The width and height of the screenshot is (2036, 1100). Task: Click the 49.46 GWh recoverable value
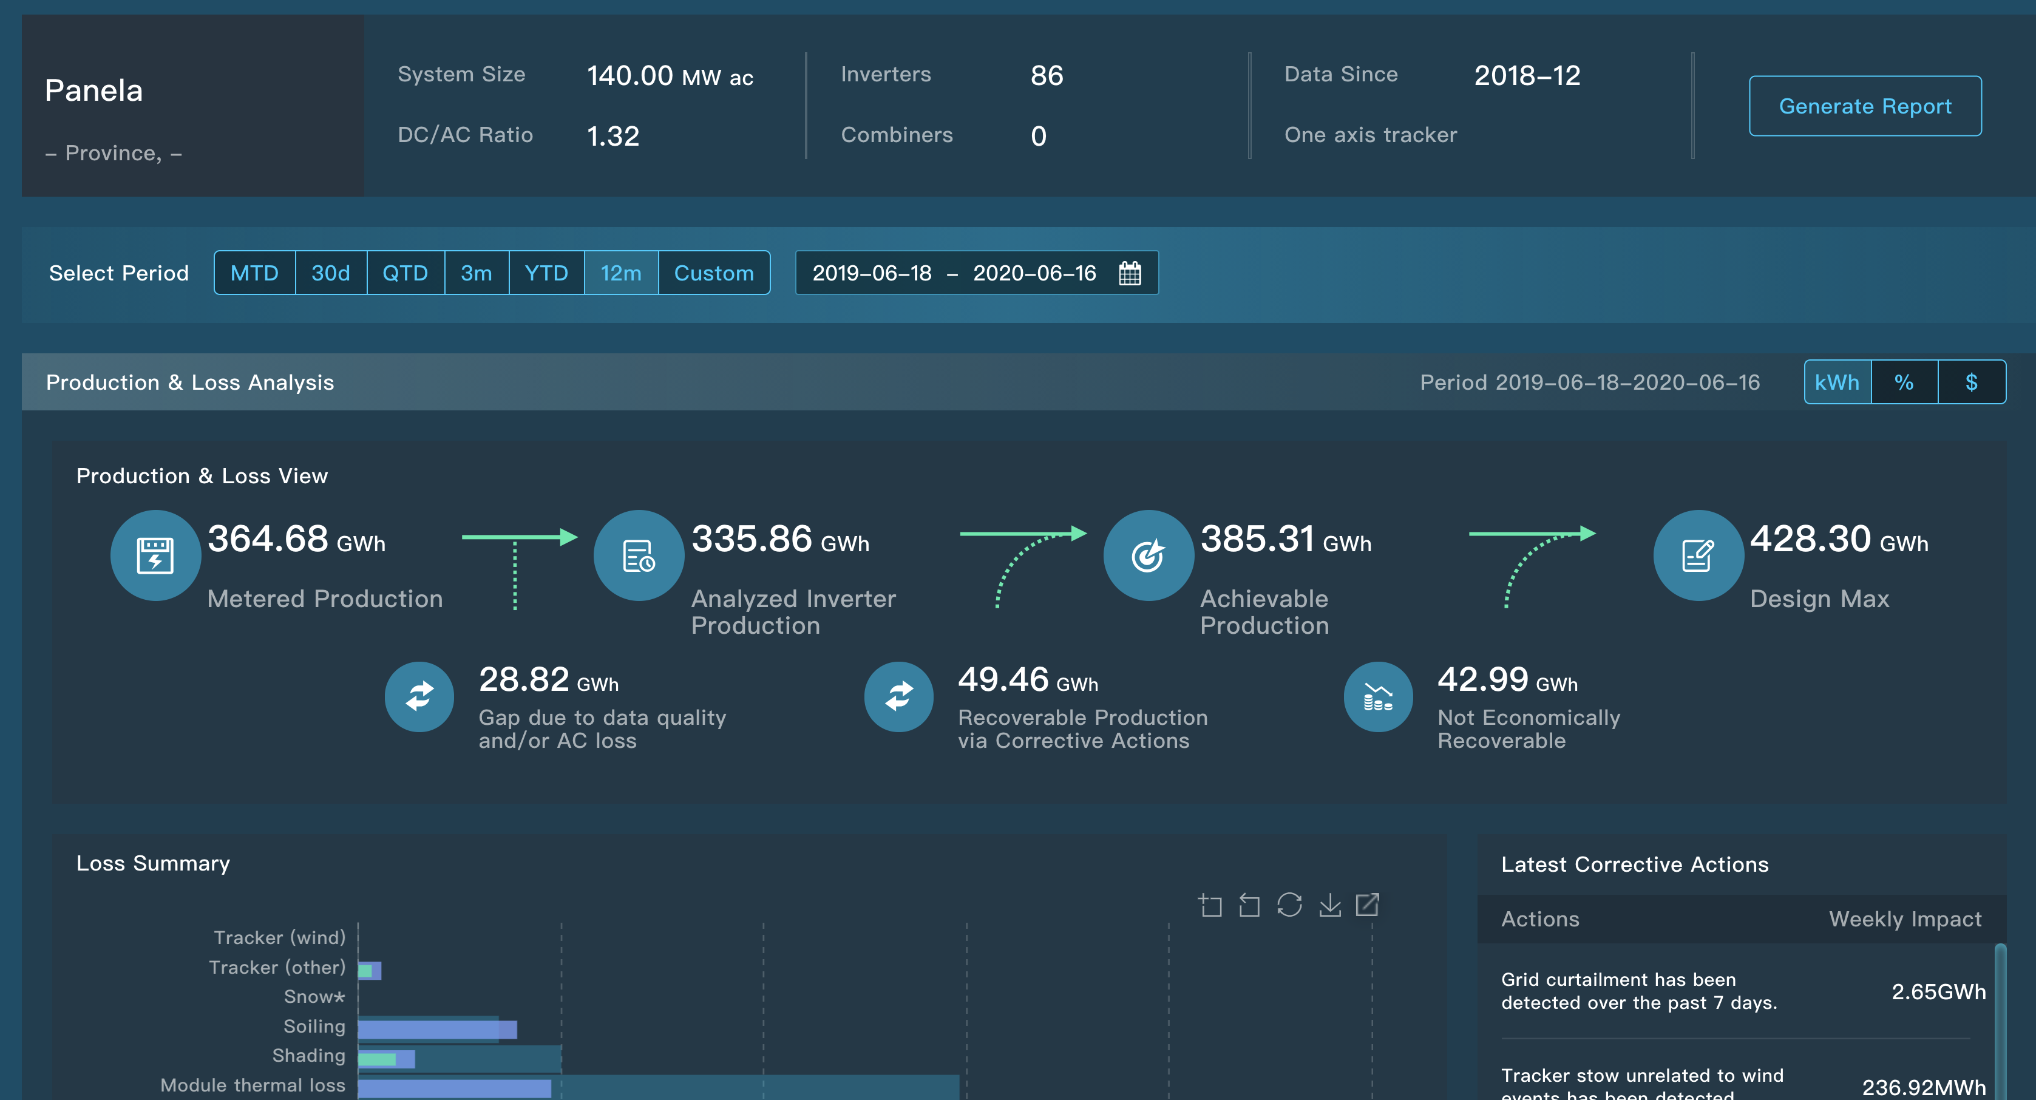[x=1028, y=681]
